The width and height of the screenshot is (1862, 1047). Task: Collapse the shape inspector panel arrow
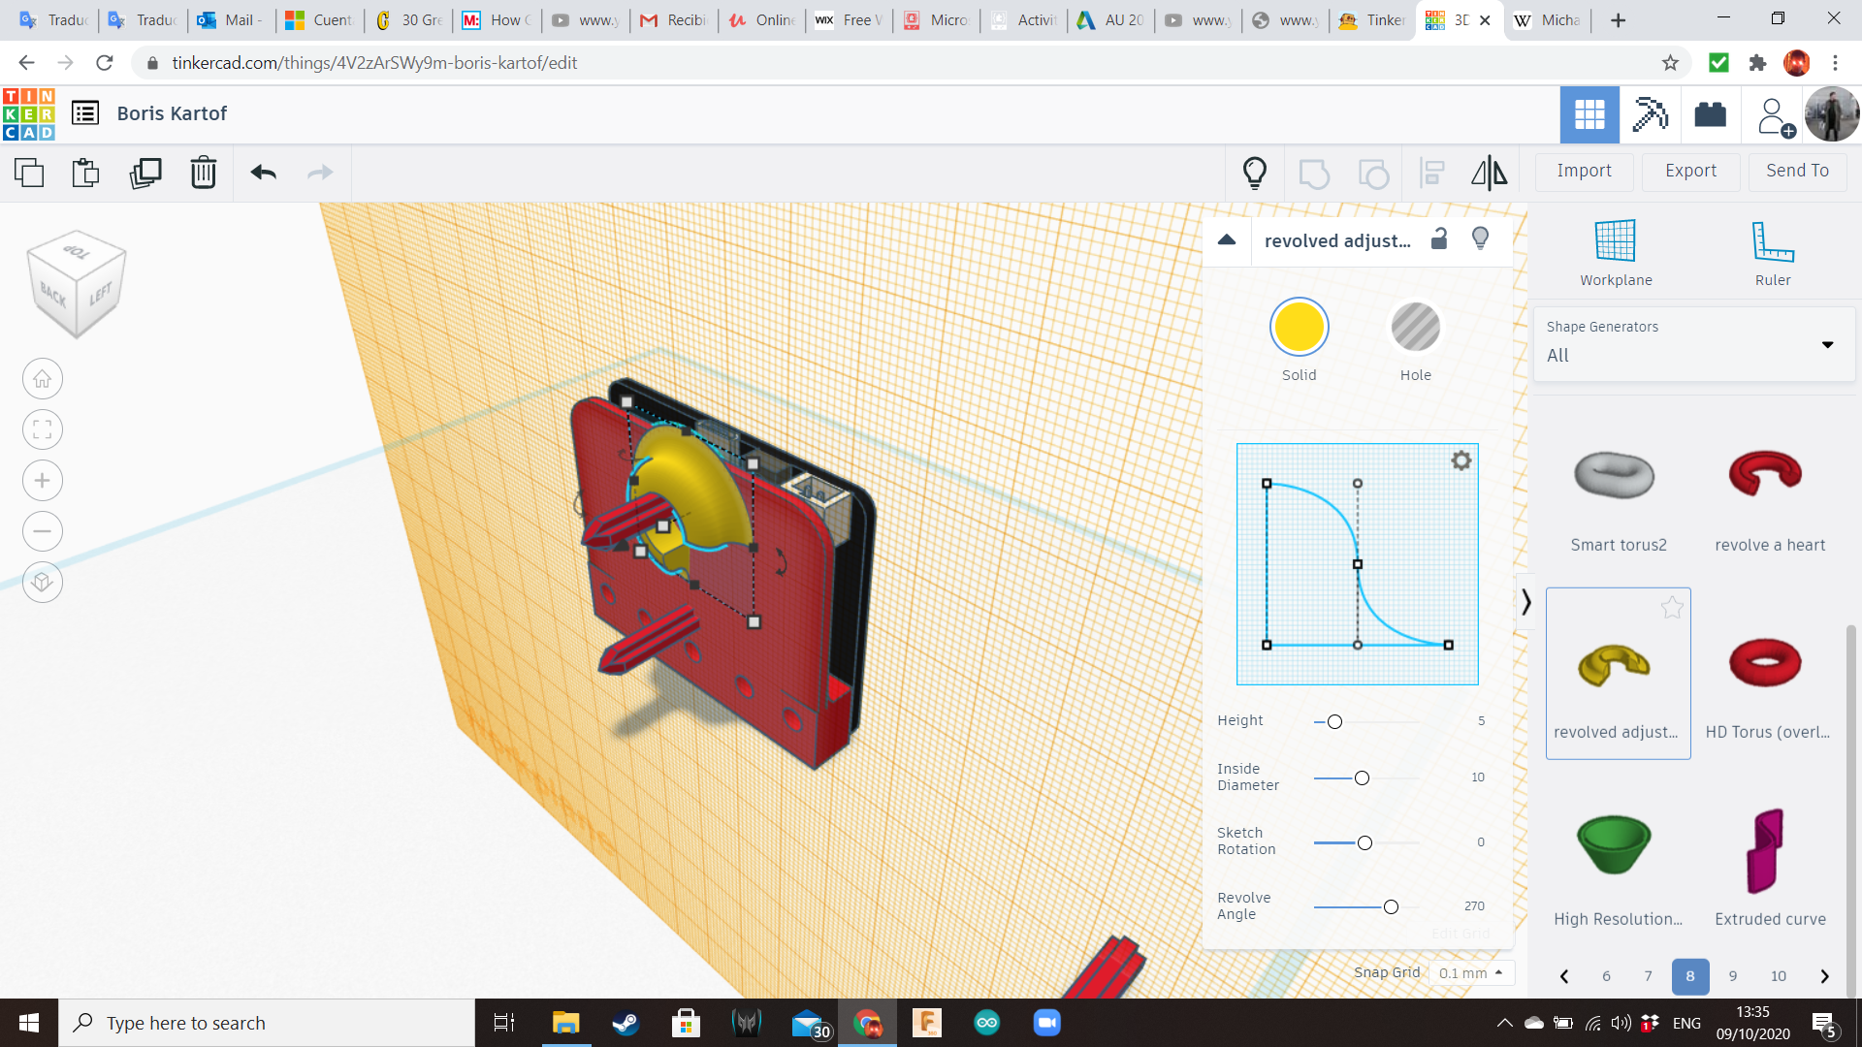pos(1227,239)
